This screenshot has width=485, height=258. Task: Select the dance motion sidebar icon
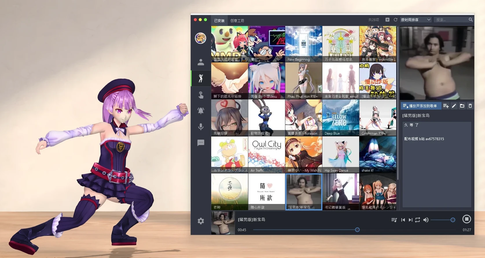click(x=201, y=78)
